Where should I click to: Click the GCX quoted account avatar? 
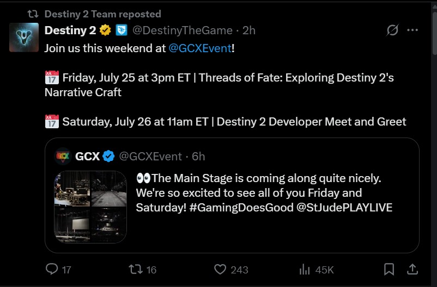coord(63,157)
